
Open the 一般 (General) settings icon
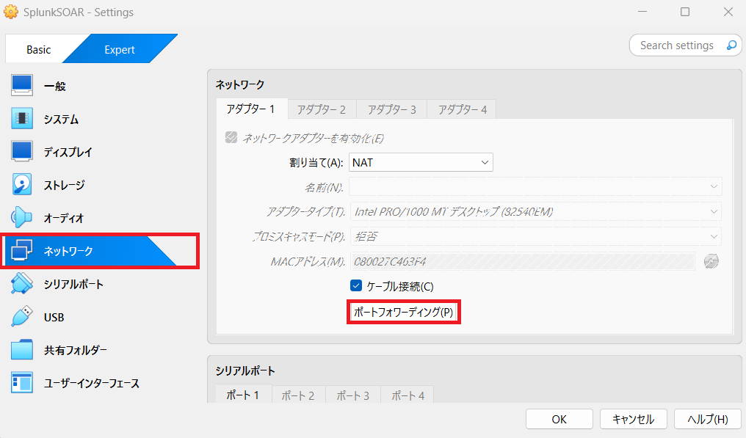[x=23, y=86]
